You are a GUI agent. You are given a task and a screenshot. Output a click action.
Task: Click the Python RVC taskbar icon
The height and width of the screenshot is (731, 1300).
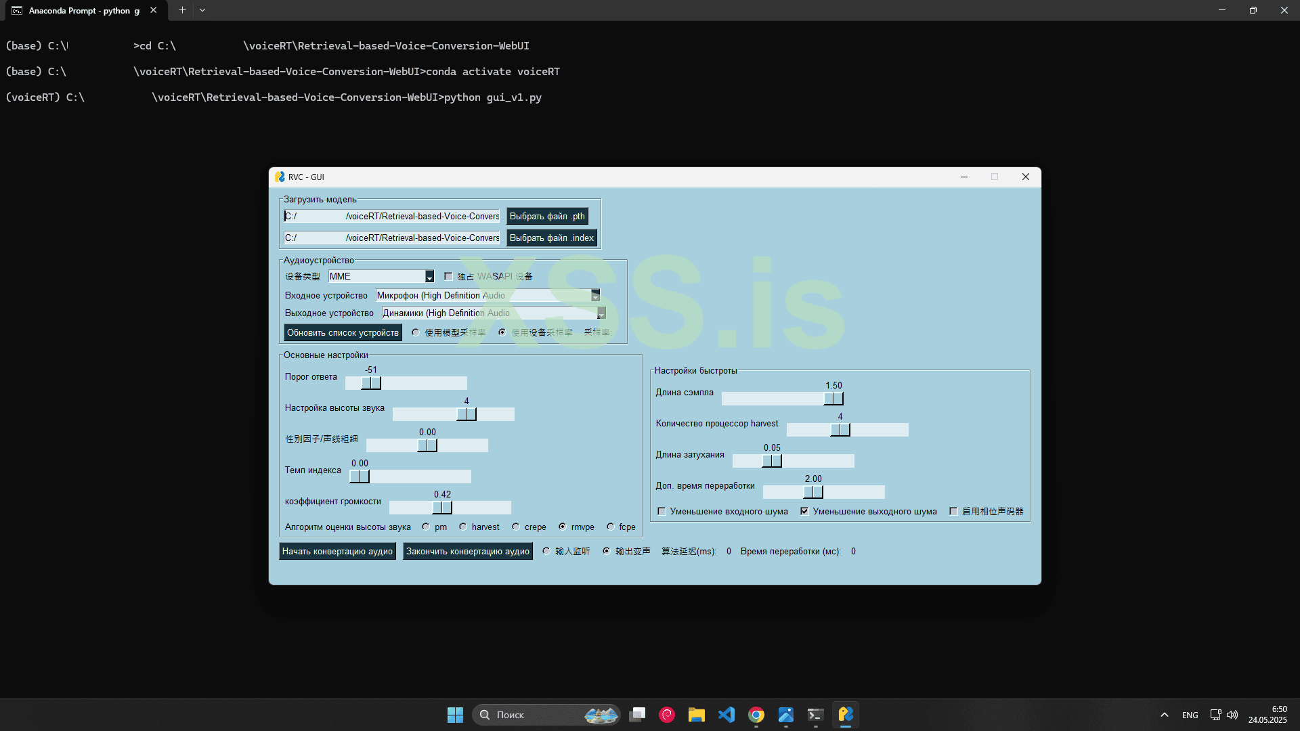click(846, 715)
